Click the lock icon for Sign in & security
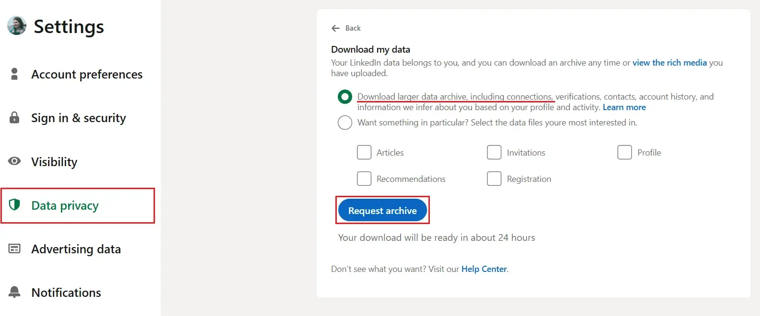This screenshot has width=760, height=316. pyautogui.click(x=14, y=117)
